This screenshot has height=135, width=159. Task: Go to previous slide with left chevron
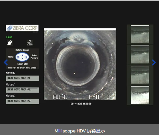coord(6,62)
